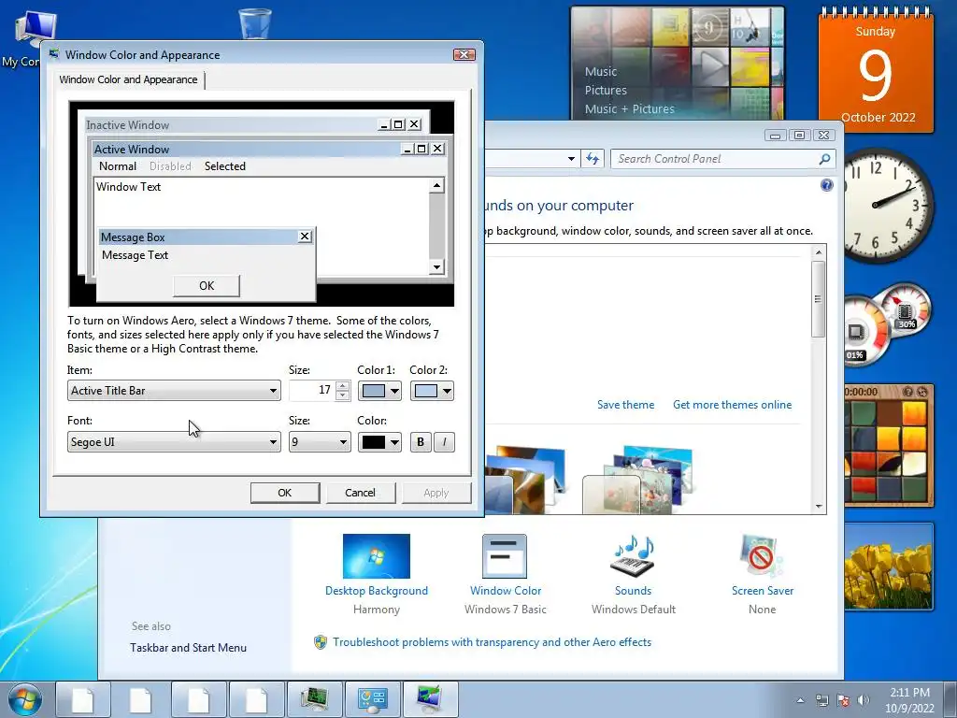Click the Color 1 swatch

(x=374, y=391)
